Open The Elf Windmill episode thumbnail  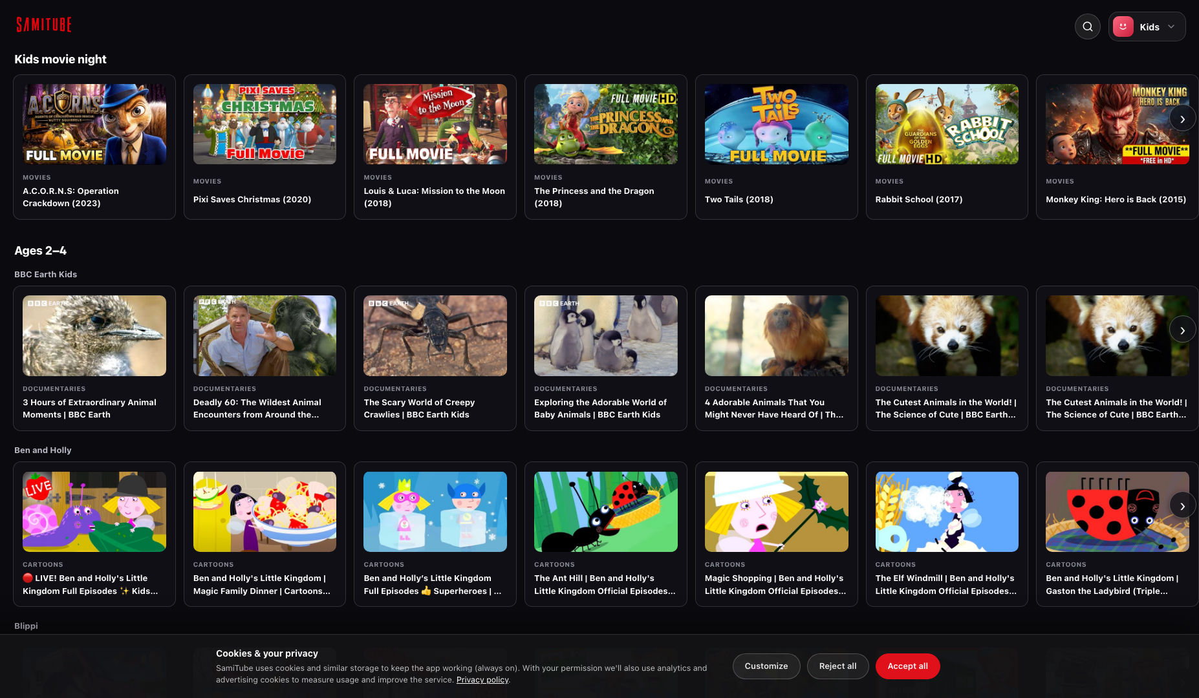(x=947, y=511)
